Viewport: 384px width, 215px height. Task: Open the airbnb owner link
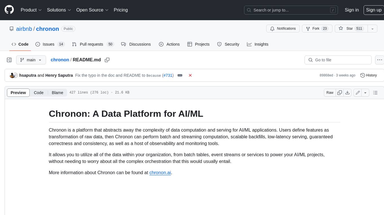click(x=24, y=29)
